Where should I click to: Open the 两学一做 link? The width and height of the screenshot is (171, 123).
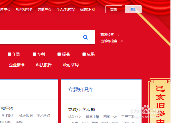pyautogui.click(x=110, y=117)
